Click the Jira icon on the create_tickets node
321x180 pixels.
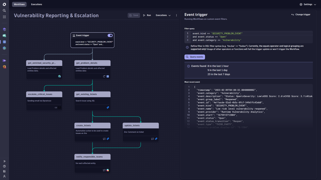[108, 139]
